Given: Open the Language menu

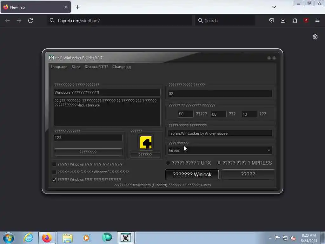Looking at the screenshot, I should pos(59,67).
